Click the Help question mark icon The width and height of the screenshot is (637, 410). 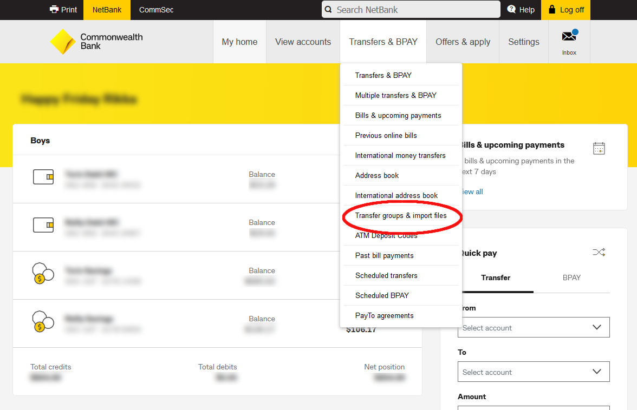pos(511,10)
